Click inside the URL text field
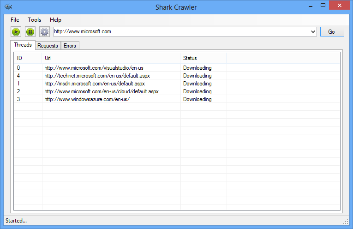Image resolution: width=353 pixels, height=229 pixels. point(180,32)
